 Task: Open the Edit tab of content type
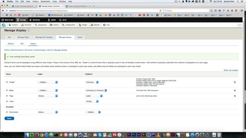(9, 37)
